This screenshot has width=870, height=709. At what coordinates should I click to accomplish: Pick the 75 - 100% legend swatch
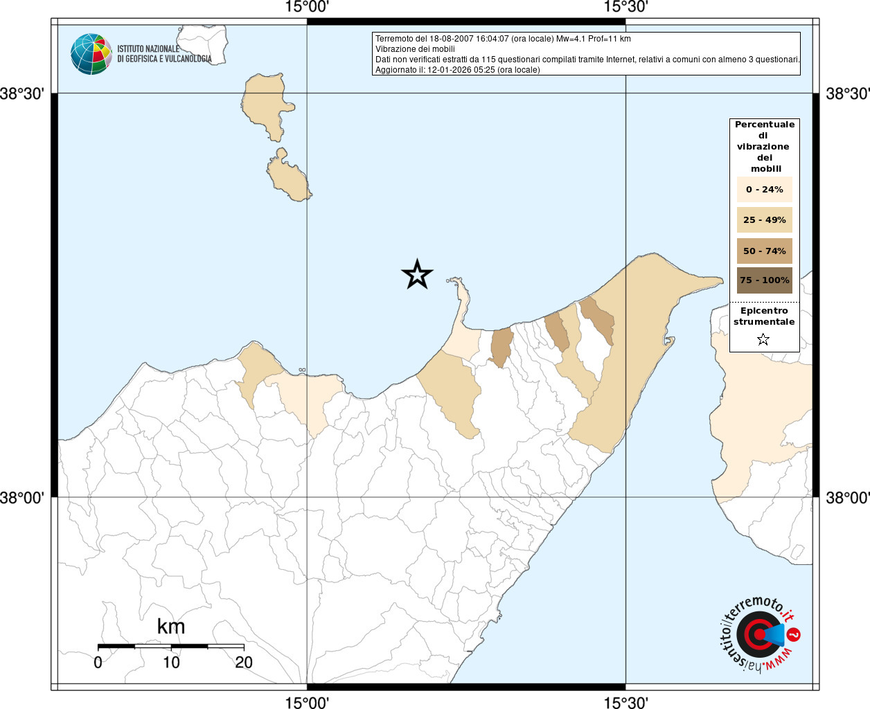coord(764,280)
